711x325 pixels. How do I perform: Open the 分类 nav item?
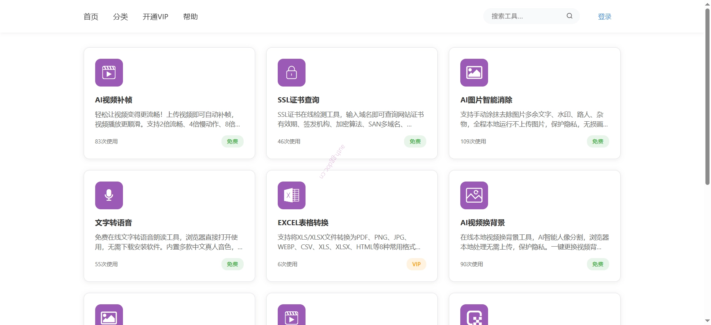click(120, 17)
